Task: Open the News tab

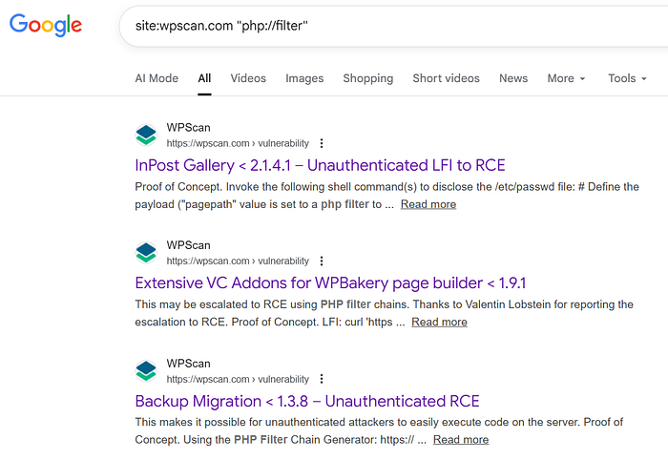Action: 513,78
